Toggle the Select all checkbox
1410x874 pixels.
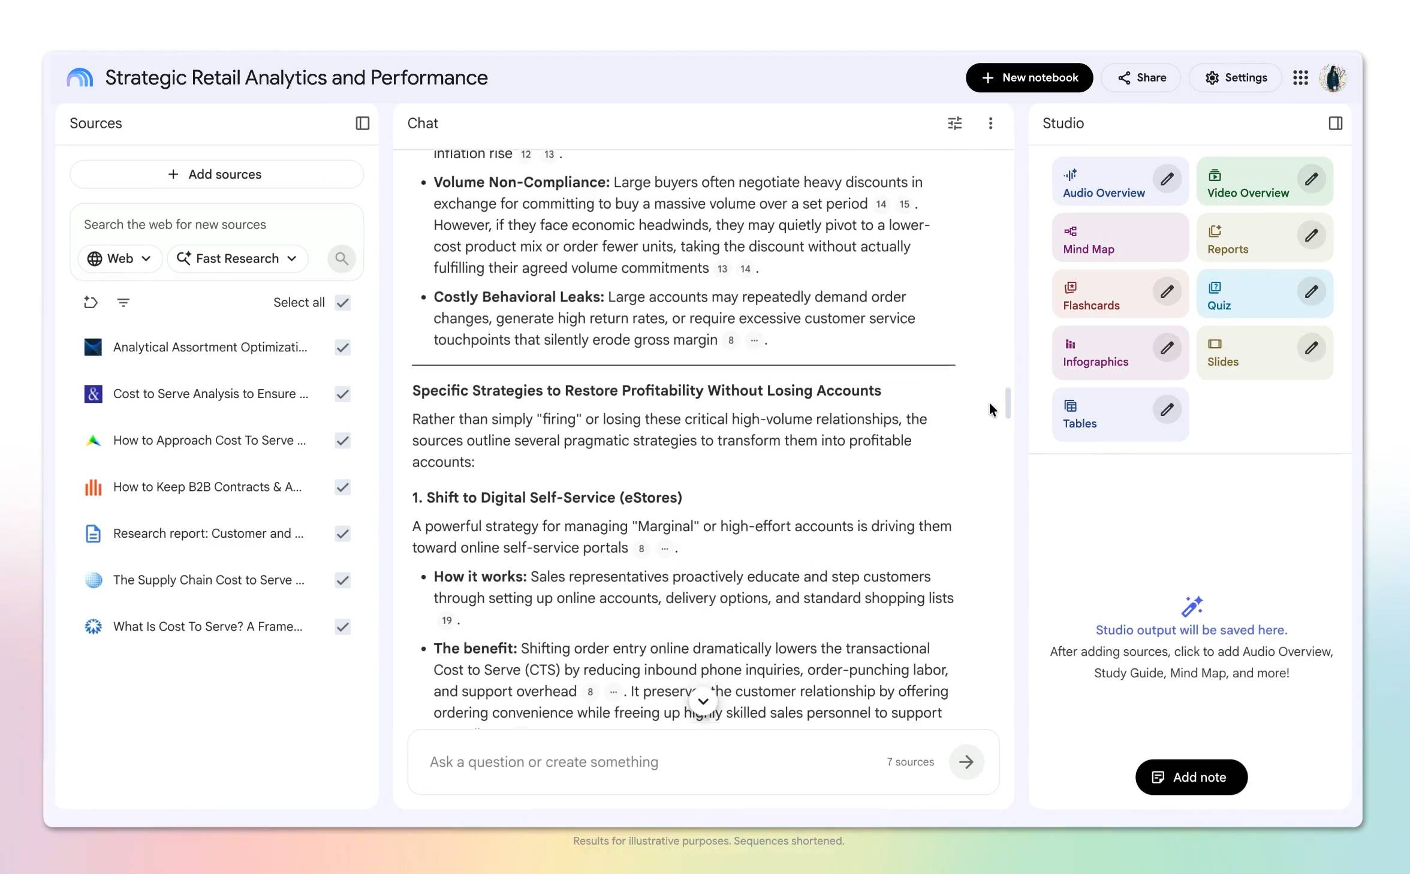pyautogui.click(x=342, y=302)
